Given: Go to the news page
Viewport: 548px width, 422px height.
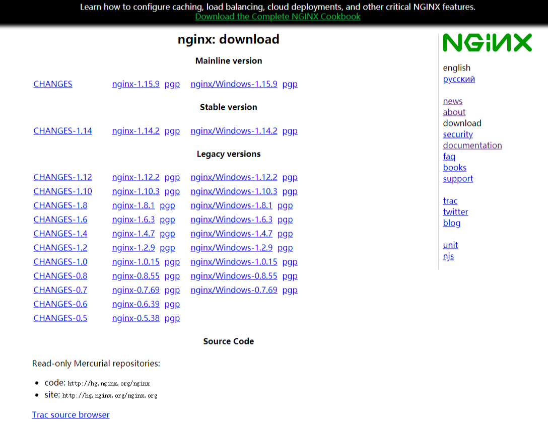Looking at the screenshot, I should [x=453, y=101].
